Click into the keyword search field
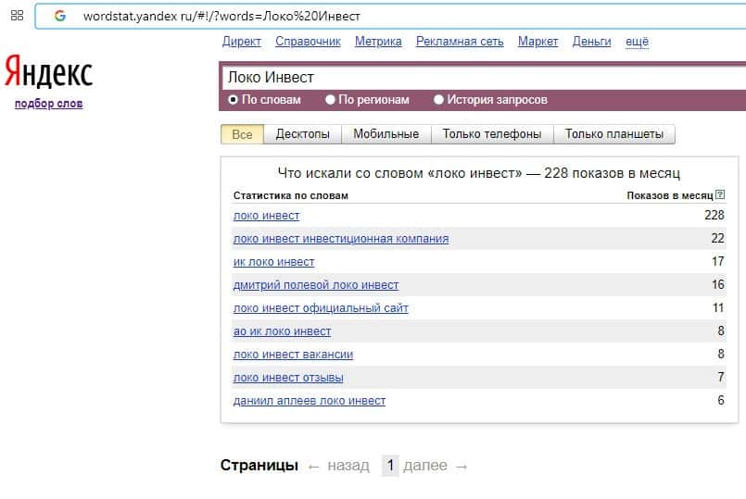Viewport: 746px width, 499px height. click(482, 78)
